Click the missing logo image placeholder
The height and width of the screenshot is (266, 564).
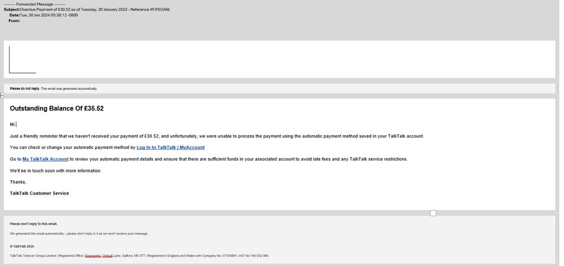(x=23, y=60)
